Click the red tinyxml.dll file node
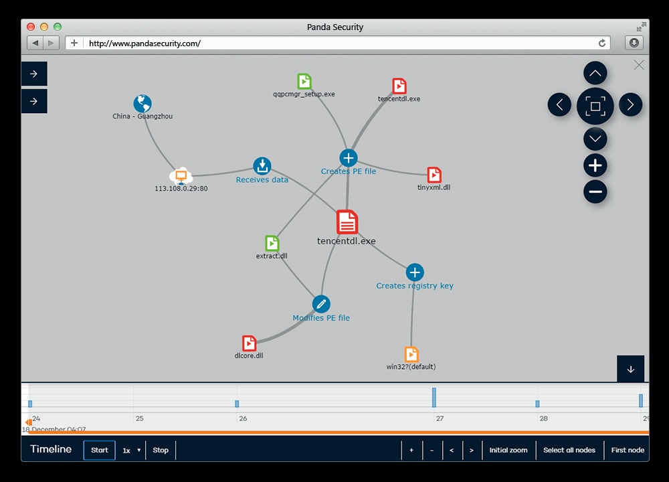Image resolution: width=669 pixels, height=482 pixels. point(434,175)
